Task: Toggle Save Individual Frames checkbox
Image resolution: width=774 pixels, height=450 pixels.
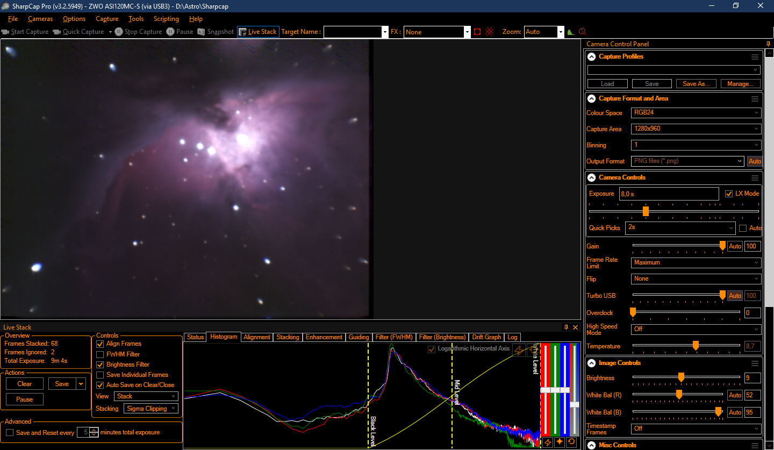Action: pyautogui.click(x=100, y=375)
